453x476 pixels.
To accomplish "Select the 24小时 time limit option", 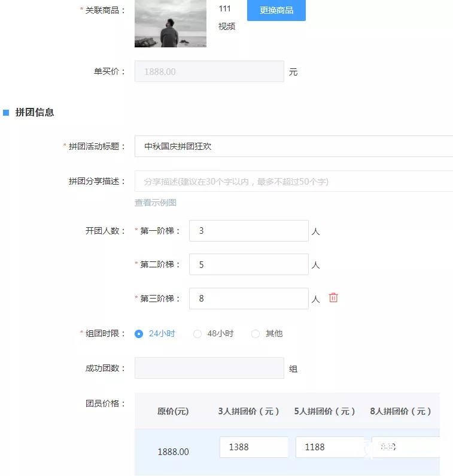I will coord(139,334).
